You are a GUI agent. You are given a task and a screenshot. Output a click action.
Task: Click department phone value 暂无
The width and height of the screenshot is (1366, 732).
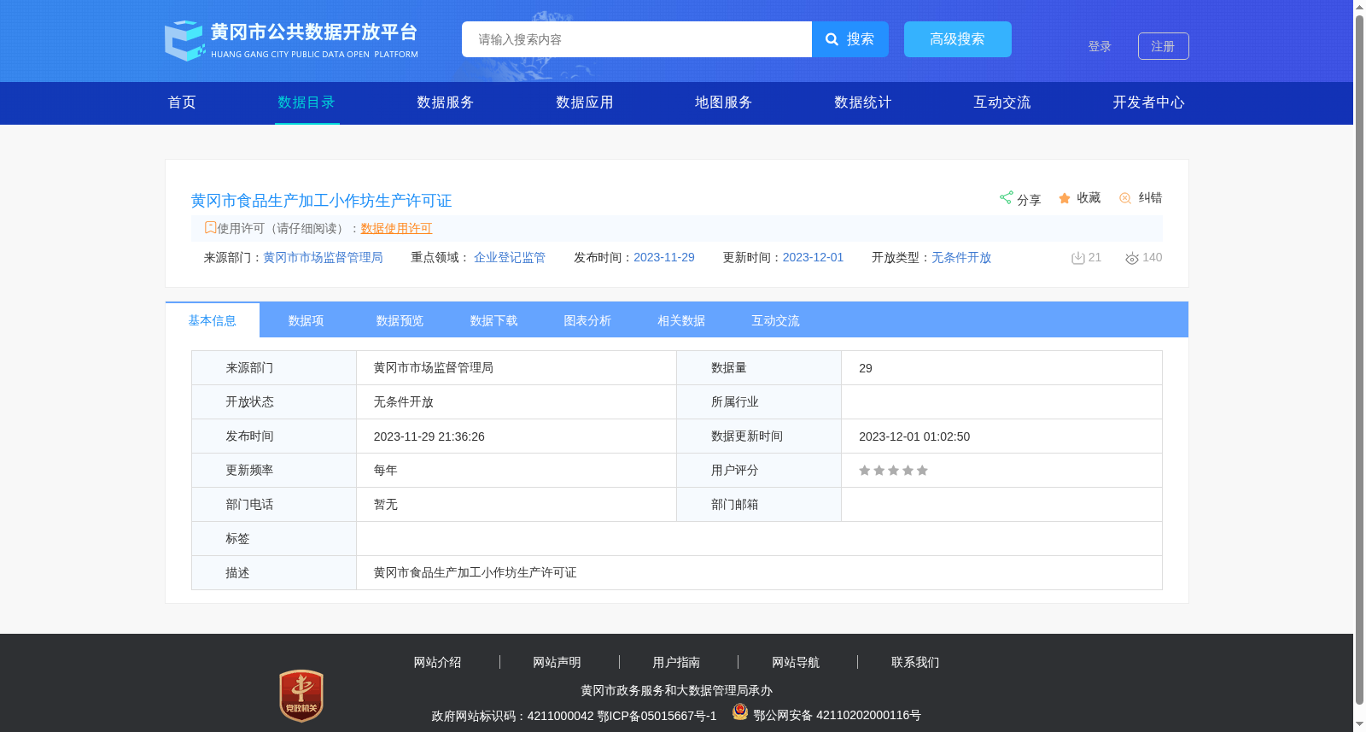(x=386, y=505)
